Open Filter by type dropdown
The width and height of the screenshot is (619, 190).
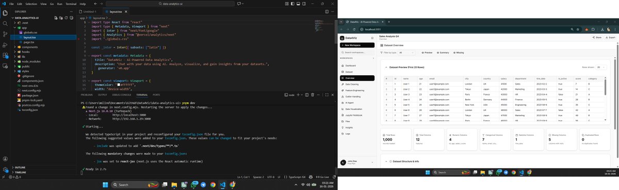point(406,52)
